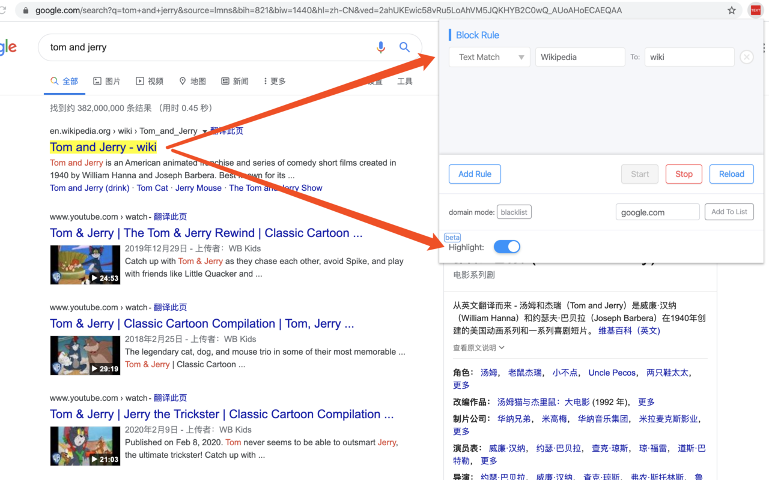Click the google.com domain input field

coord(658,212)
